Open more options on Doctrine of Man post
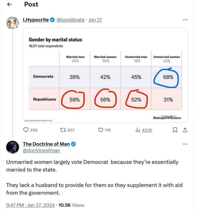 [185, 144]
